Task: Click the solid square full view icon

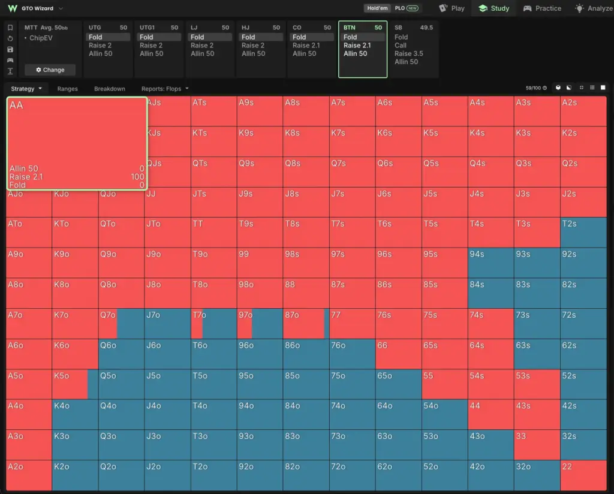Action: 603,88
